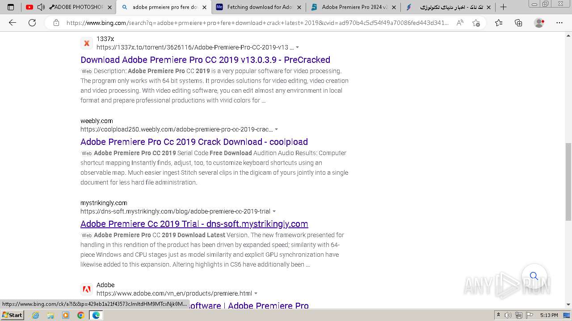Launch Internet Explorer from taskbar
This screenshot has width=572, height=321.
tap(36, 315)
